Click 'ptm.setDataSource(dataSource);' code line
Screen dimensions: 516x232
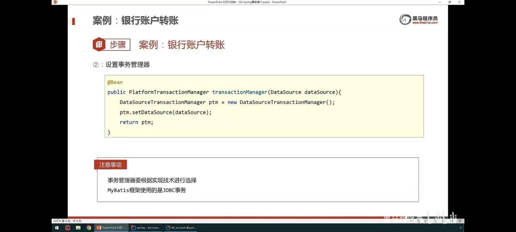point(166,112)
